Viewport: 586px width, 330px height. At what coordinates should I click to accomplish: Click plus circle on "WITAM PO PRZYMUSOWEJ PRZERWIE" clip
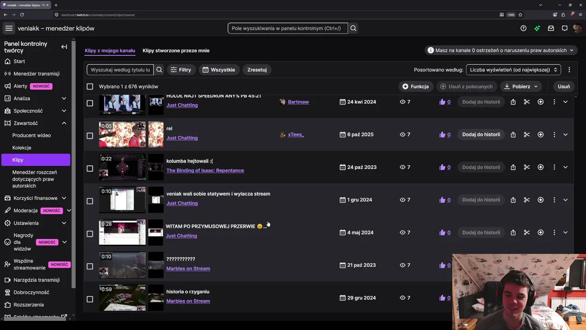[x=541, y=232]
